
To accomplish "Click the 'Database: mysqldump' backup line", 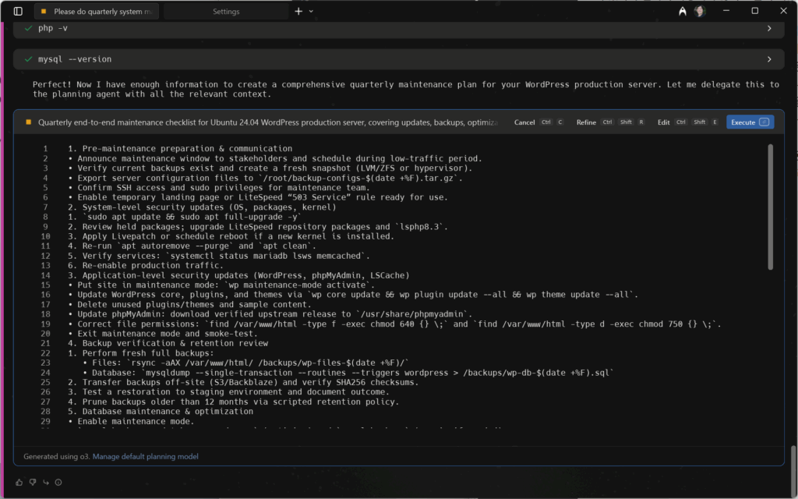I will click(x=348, y=373).
